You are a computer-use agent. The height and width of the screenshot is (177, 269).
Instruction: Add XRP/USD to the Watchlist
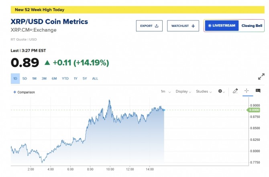pyautogui.click(x=183, y=26)
